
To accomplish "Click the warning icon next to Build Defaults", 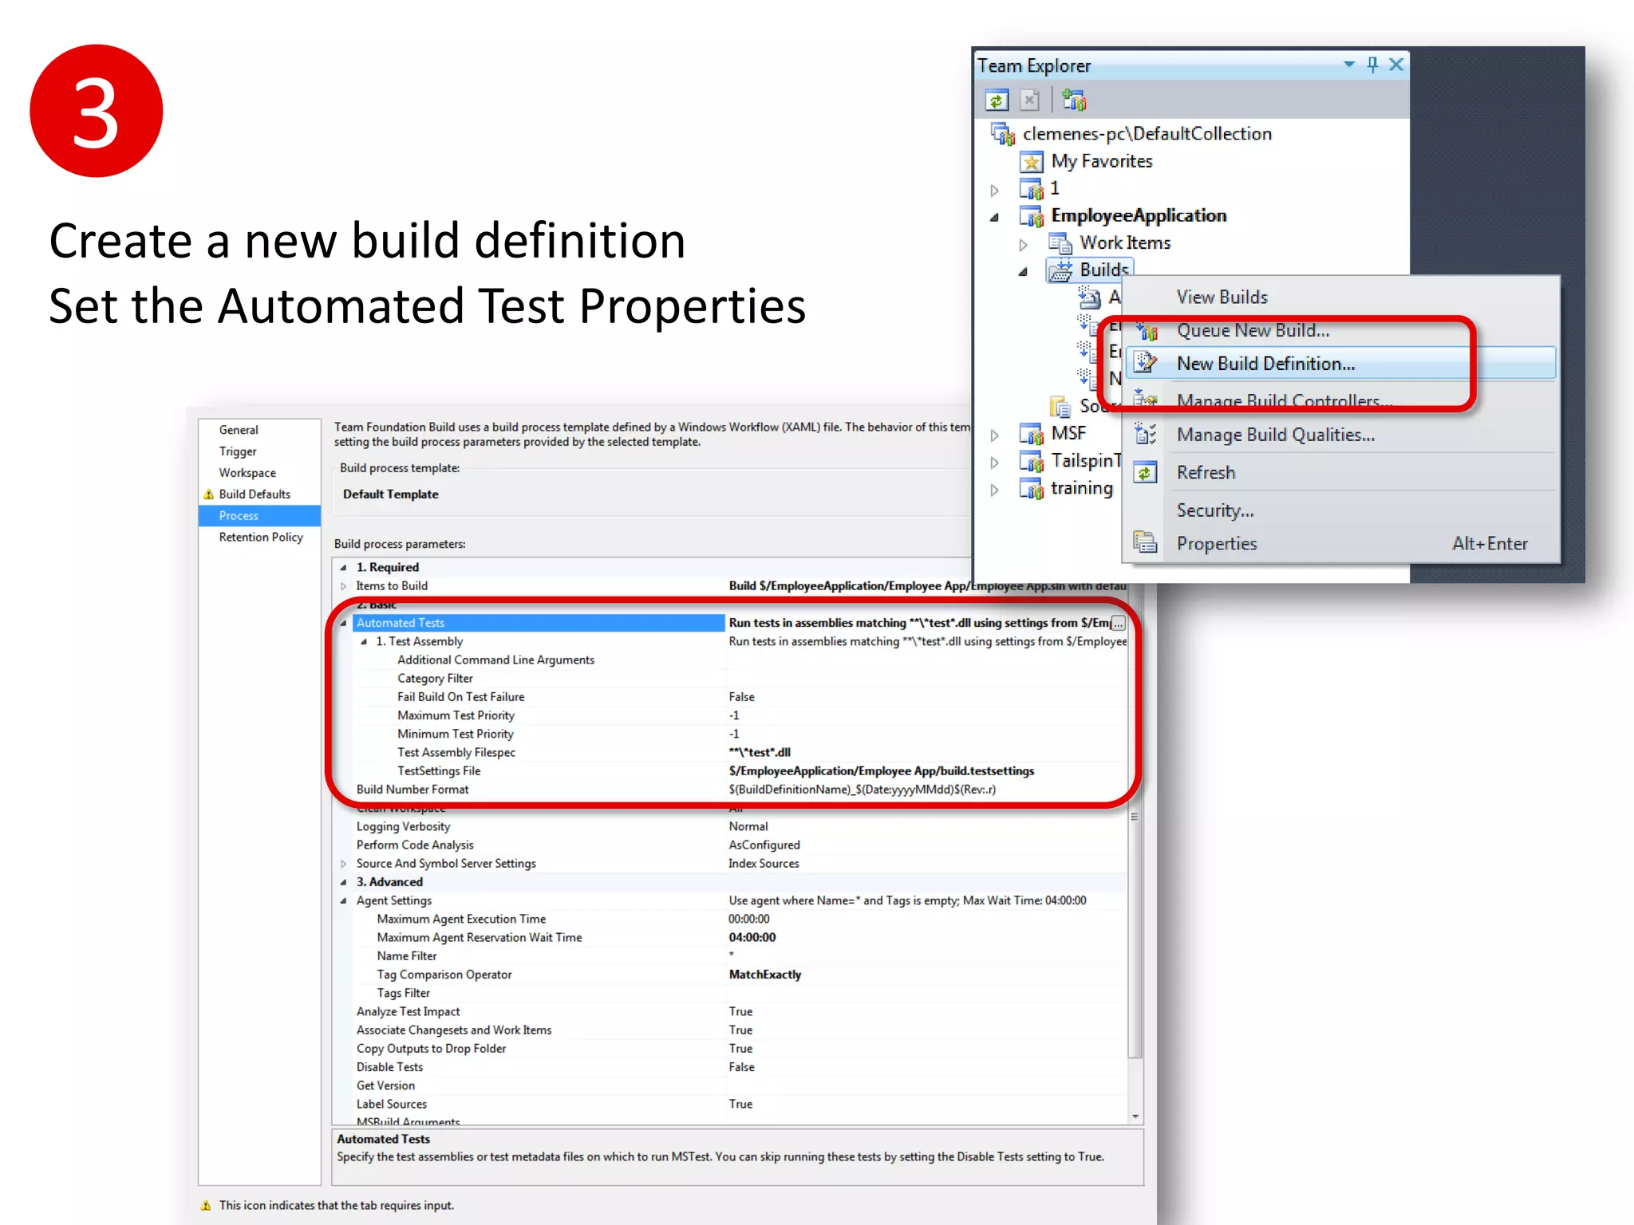I will 208,494.
